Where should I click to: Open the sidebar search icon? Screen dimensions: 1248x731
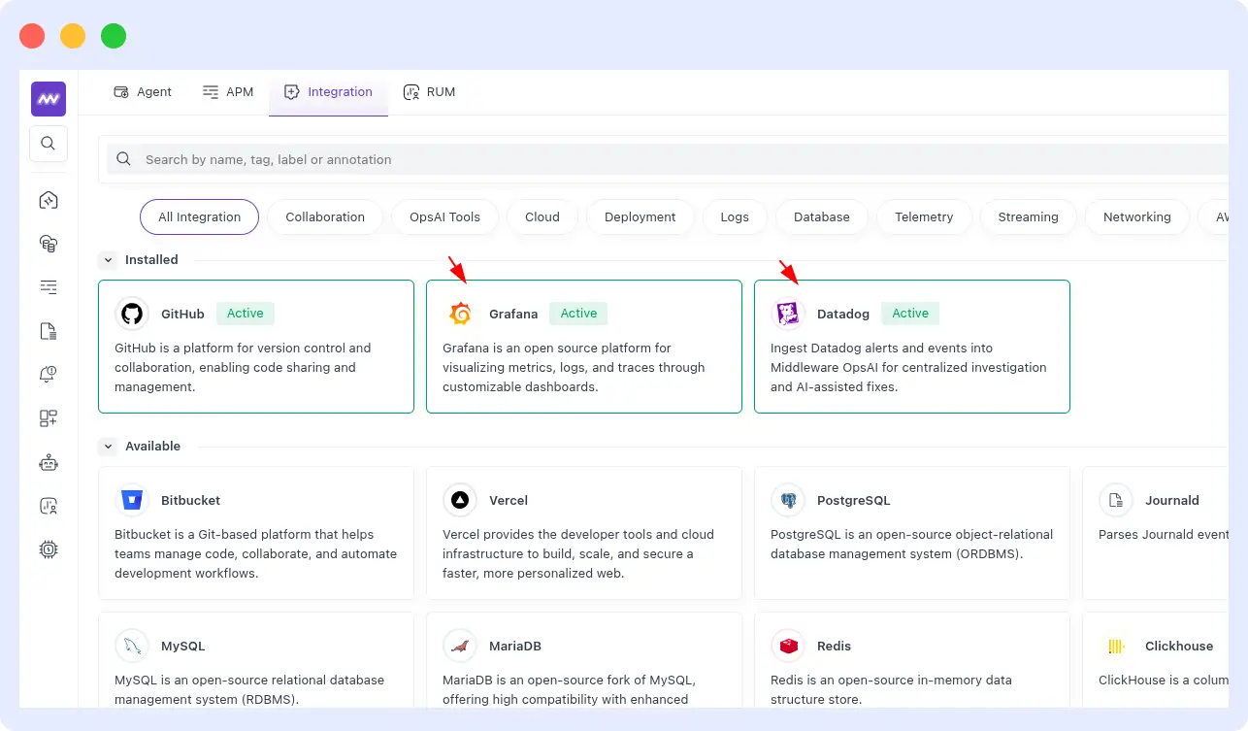49,144
